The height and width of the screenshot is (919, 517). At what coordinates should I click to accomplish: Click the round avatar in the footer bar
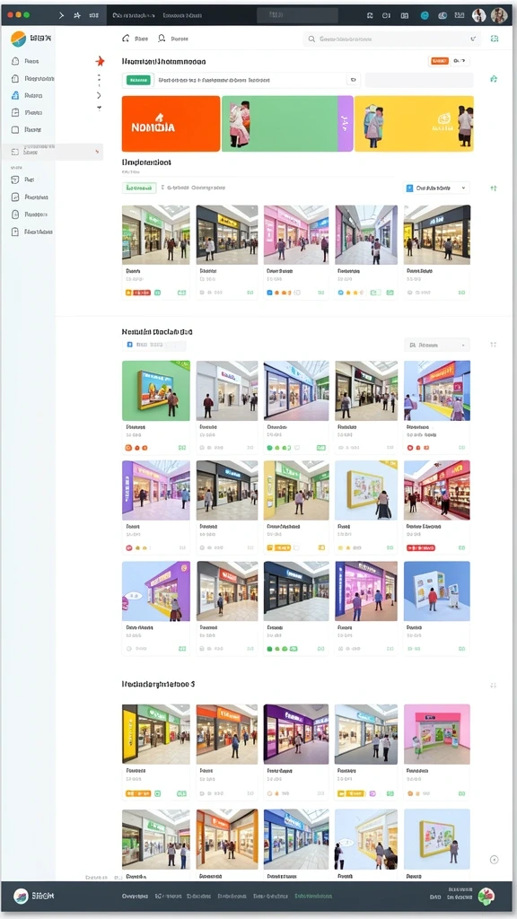tap(486, 897)
